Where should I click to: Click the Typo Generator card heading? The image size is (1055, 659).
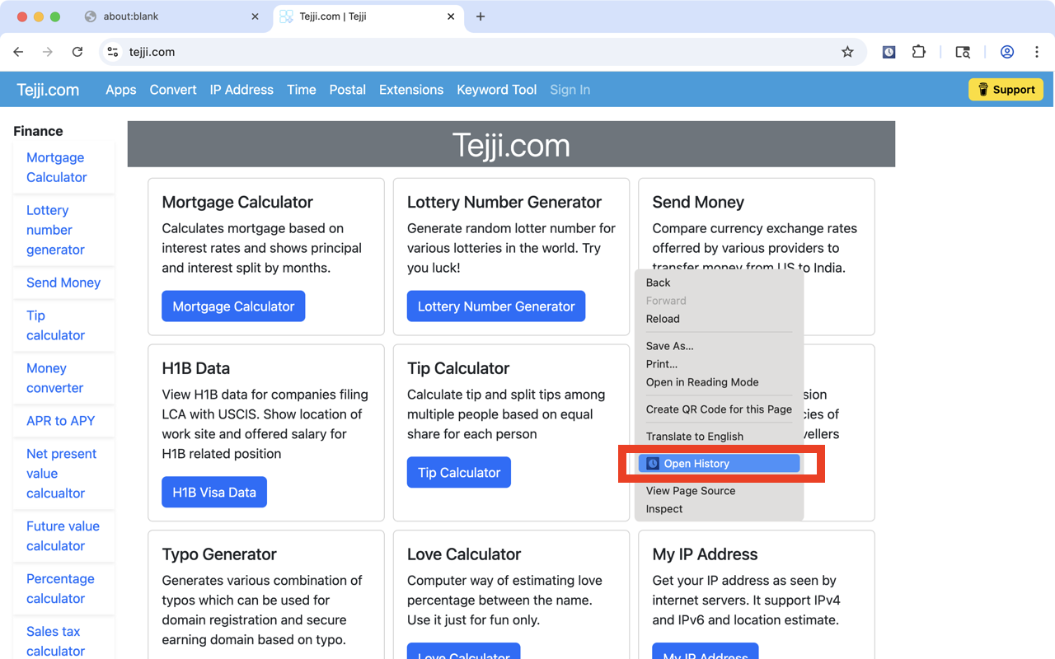[x=219, y=554]
